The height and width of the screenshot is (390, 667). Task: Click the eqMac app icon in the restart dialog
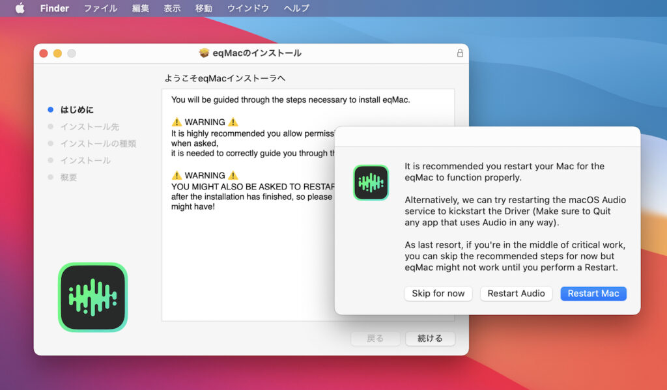pyautogui.click(x=371, y=182)
